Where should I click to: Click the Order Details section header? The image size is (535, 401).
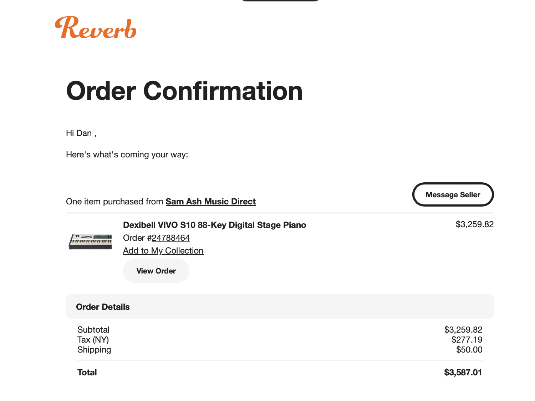point(103,307)
